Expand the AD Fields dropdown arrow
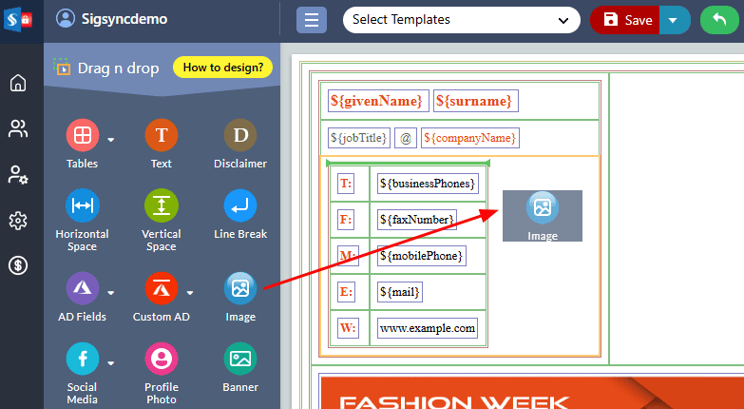The image size is (744, 409). (111, 292)
